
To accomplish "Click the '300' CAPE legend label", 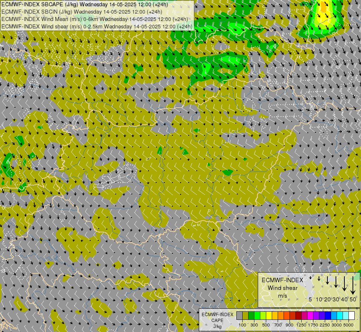I will pos(254,325).
